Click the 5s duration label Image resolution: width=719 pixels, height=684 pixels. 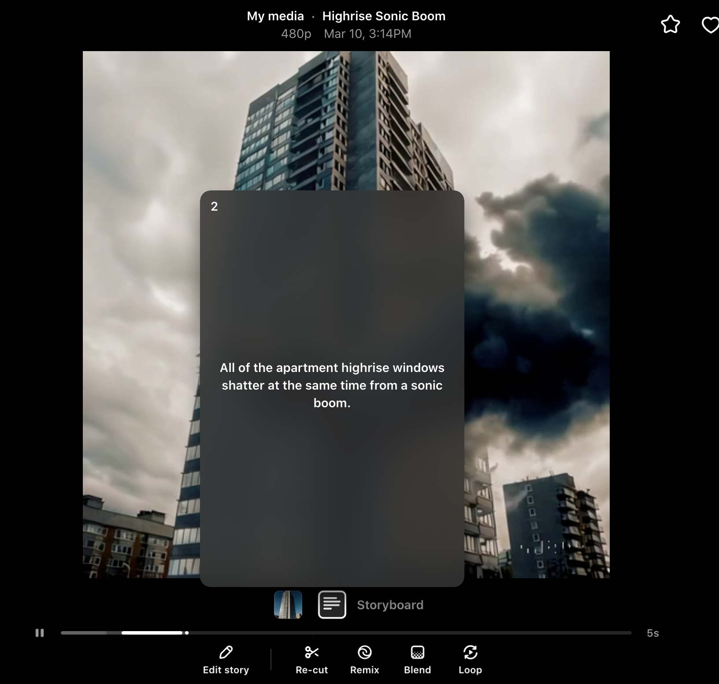pos(653,633)
